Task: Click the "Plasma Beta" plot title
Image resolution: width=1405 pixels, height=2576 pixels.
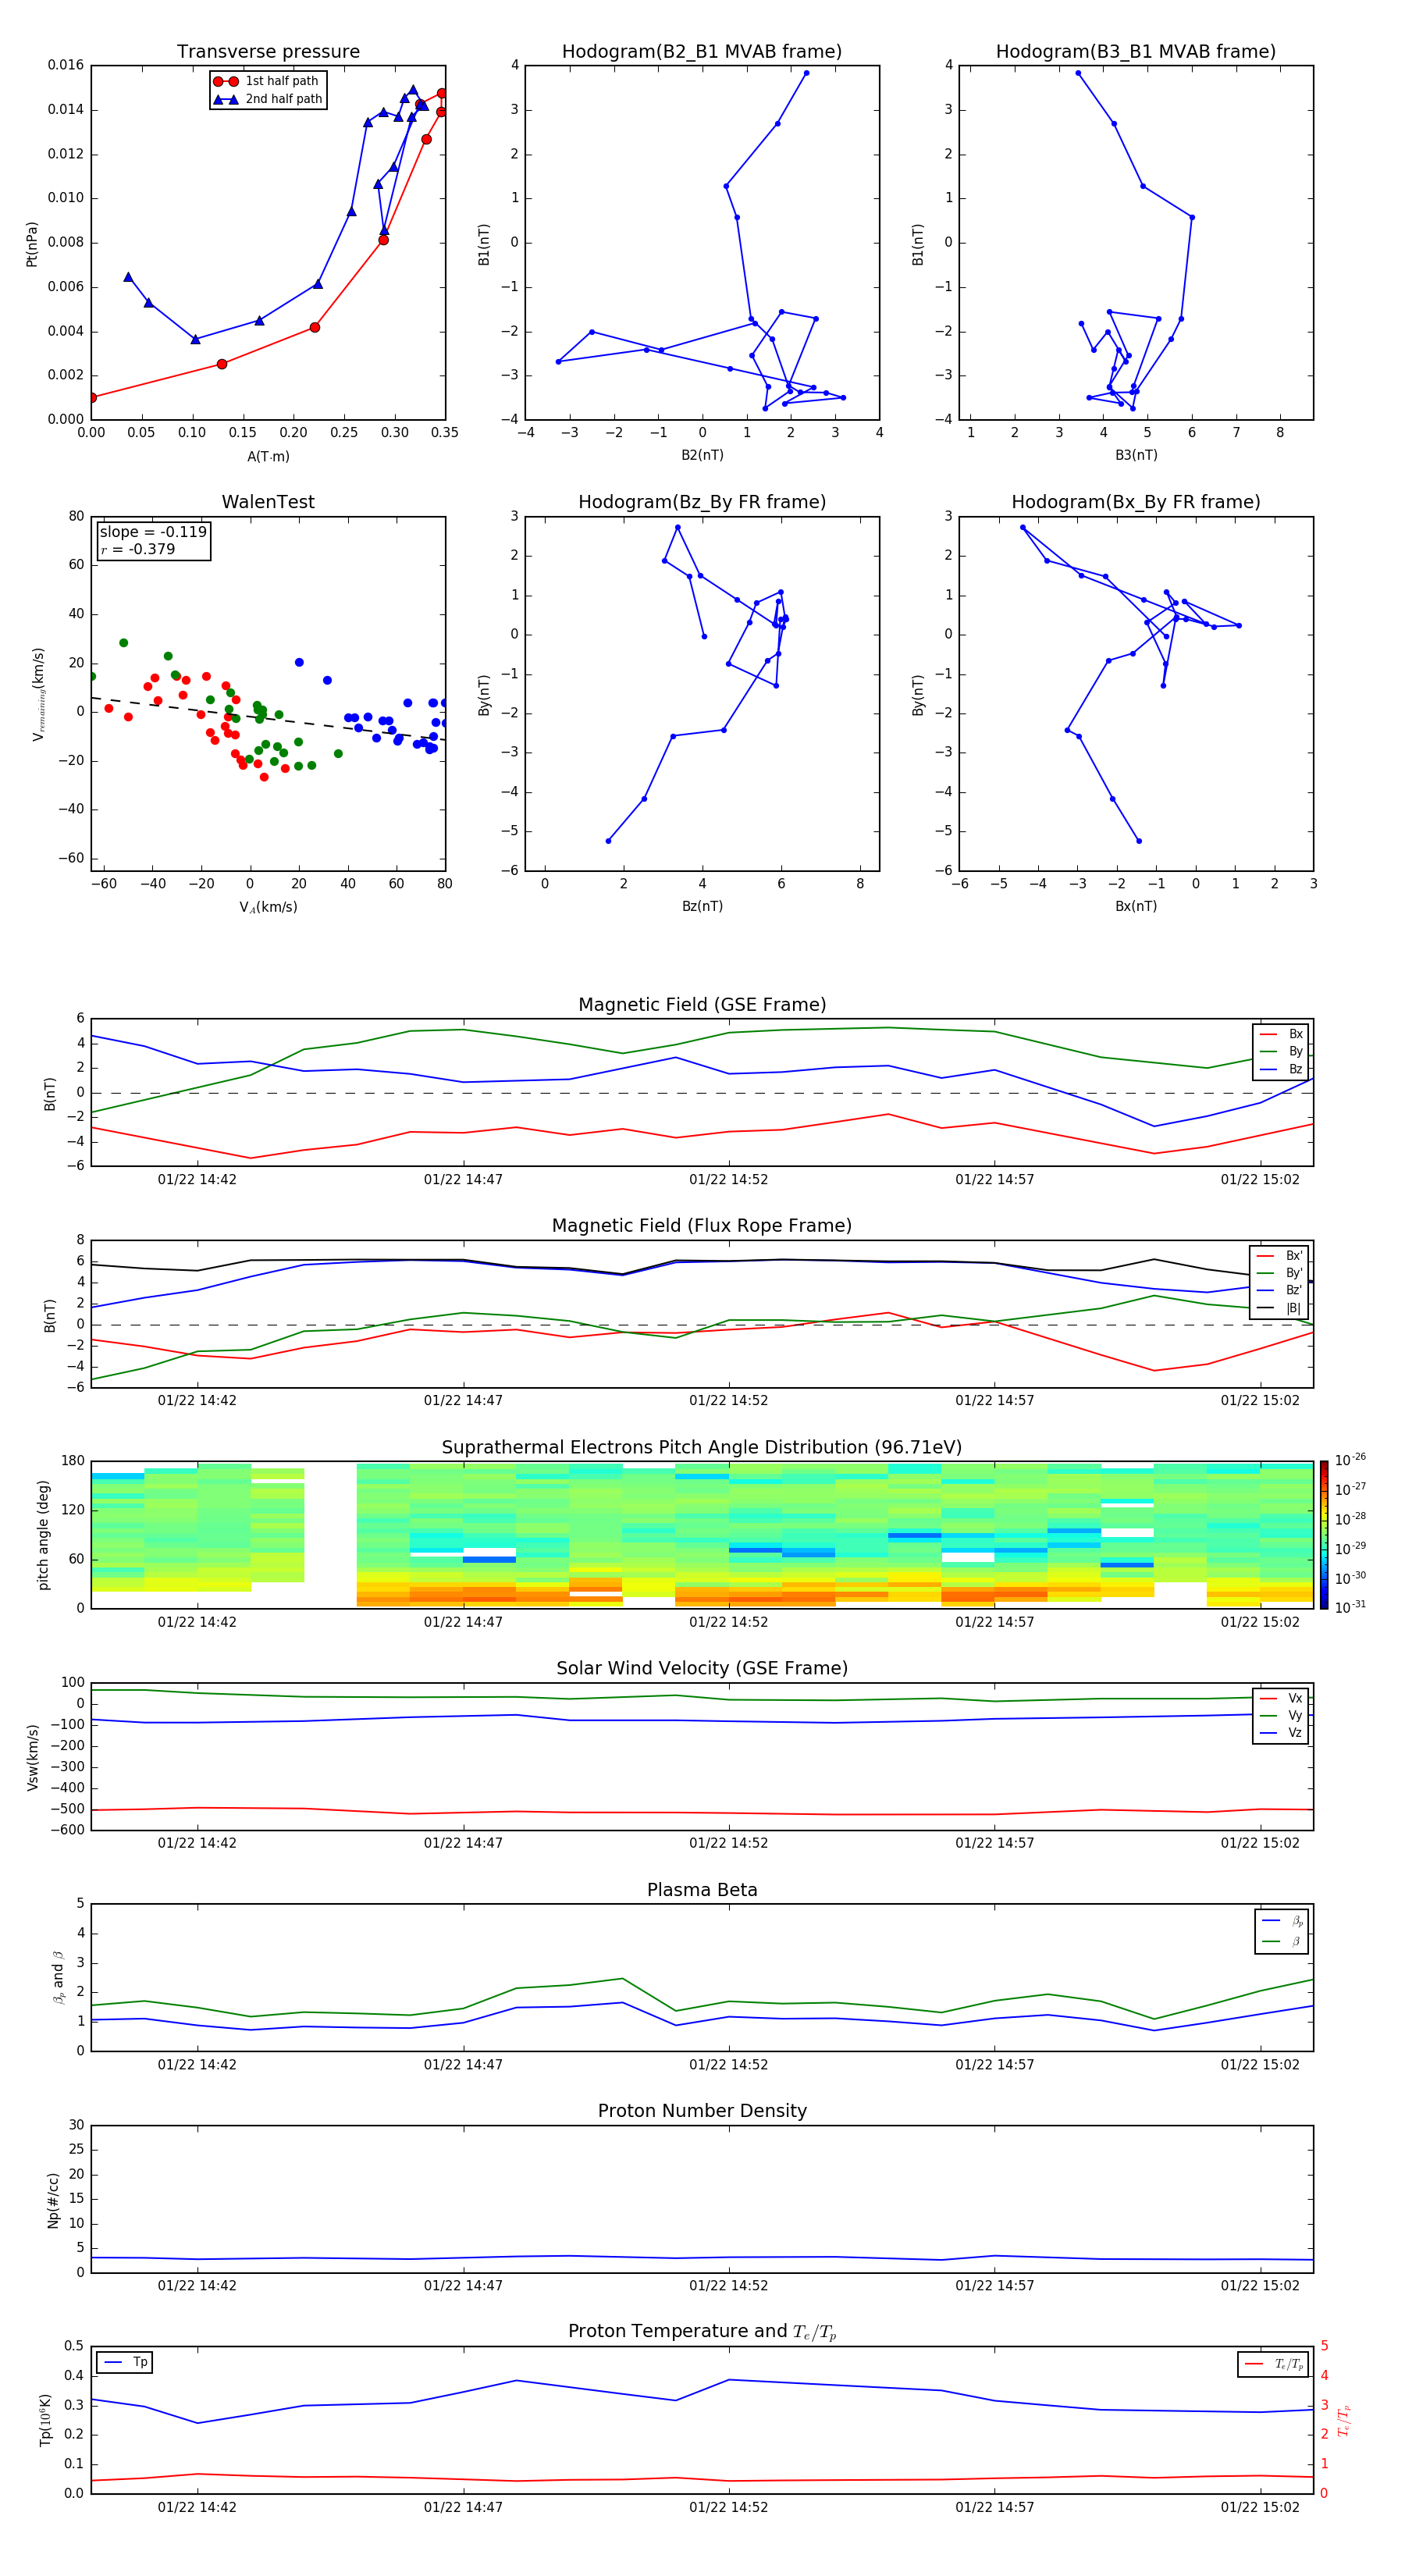Action: point(702,1890)
